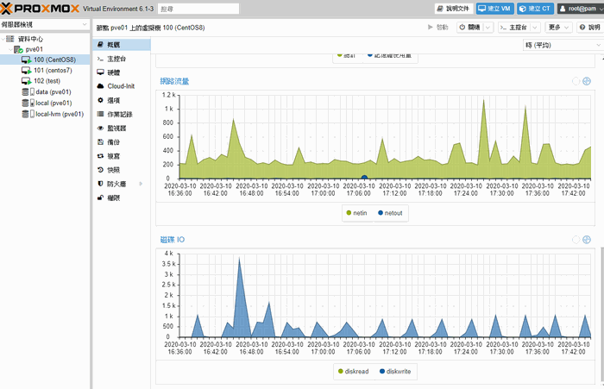Click the 說明 help button
Screen dimensions: 604x389
tap(589, 28)
